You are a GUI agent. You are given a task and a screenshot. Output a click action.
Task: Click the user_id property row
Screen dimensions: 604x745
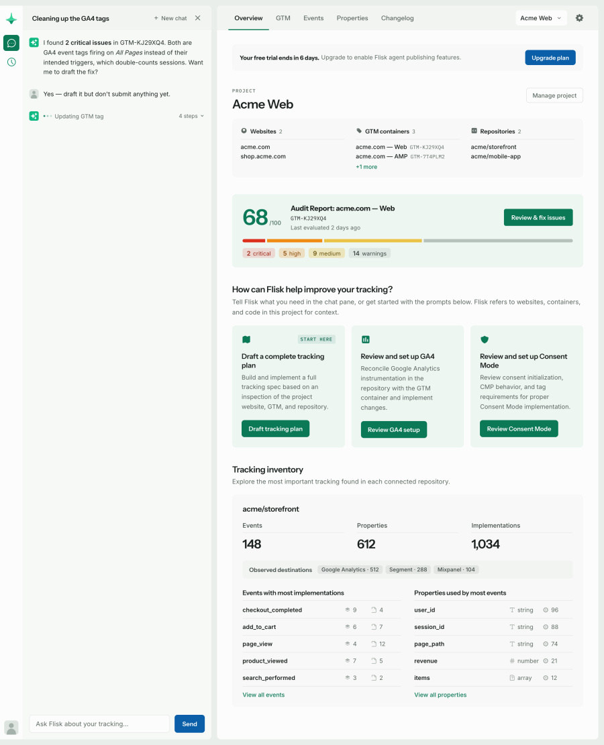tap(493, 610)
